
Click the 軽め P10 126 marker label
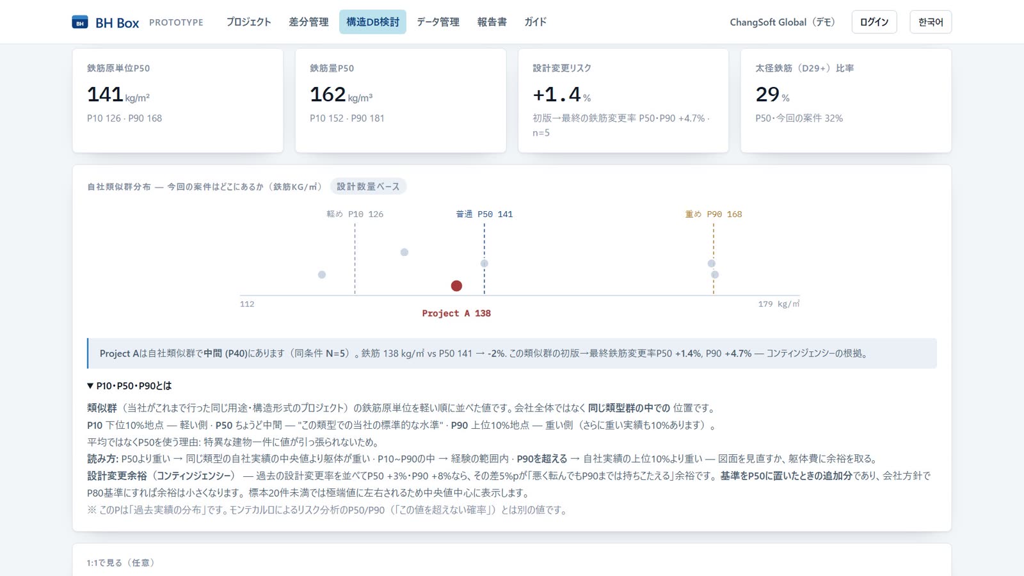(355, 214)
